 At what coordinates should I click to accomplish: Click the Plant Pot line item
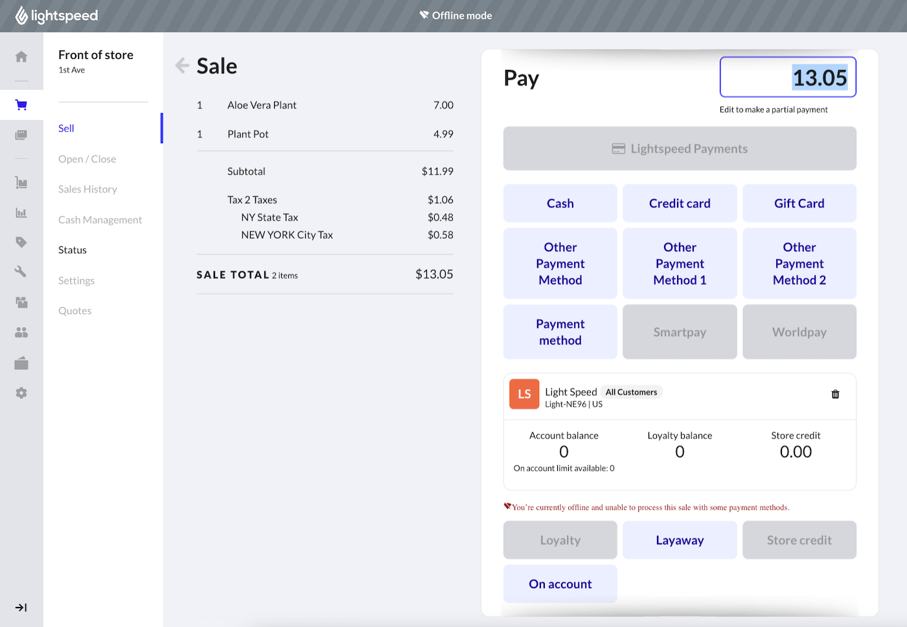click(325, 134)
